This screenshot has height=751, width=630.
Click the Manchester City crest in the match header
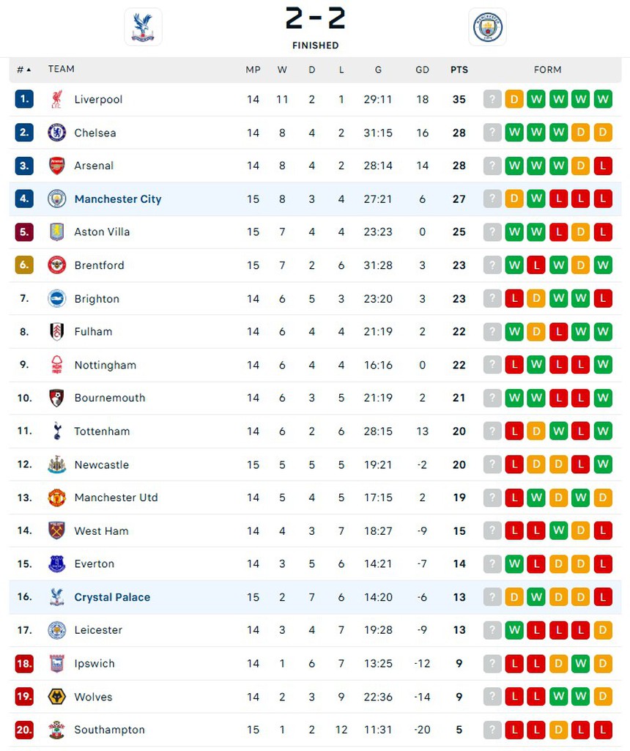point(486,26)
